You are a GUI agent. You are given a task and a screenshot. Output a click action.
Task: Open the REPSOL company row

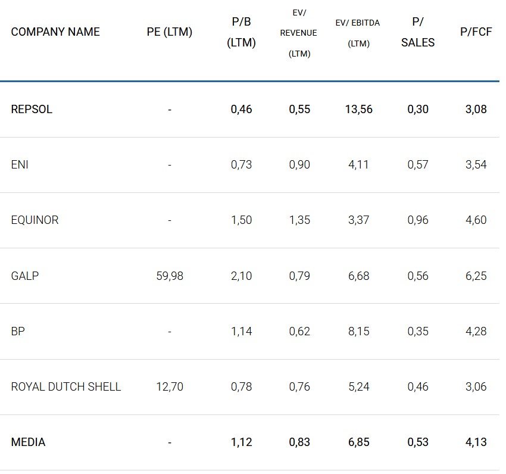click(x=32, y=110)
